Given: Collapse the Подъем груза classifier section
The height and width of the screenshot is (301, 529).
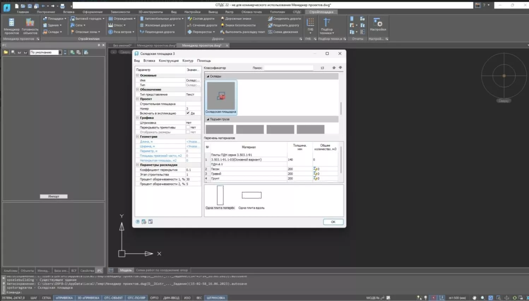Looking at the screenshot, I should pos(208,119).
